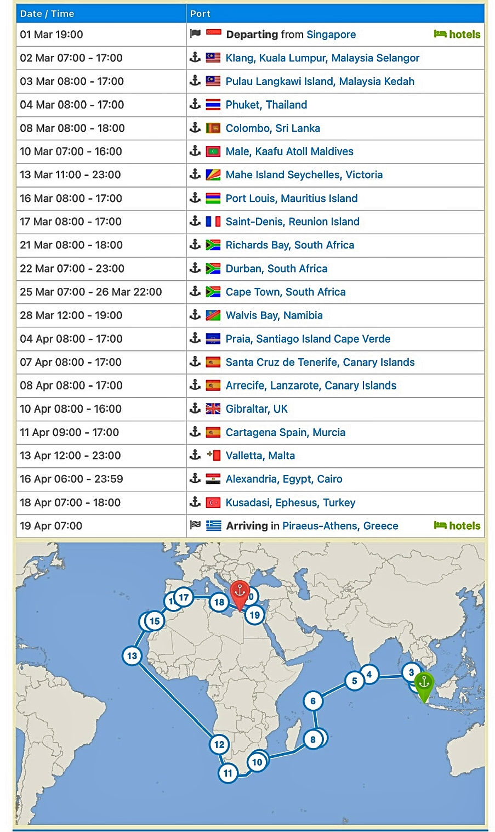
Task: Click the Greece flag icon
Action: [x=213, y=525]
